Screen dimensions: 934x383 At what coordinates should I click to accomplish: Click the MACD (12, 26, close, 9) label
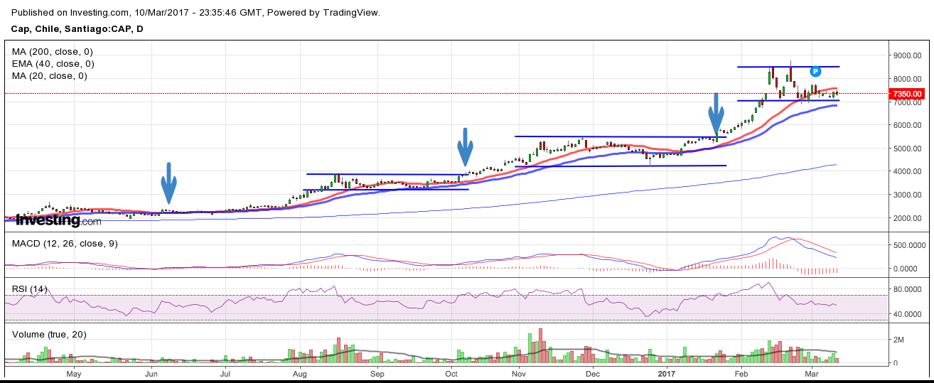(x=65, y=244)
